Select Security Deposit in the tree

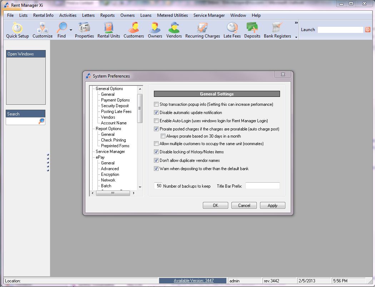(x=115, y=106)
